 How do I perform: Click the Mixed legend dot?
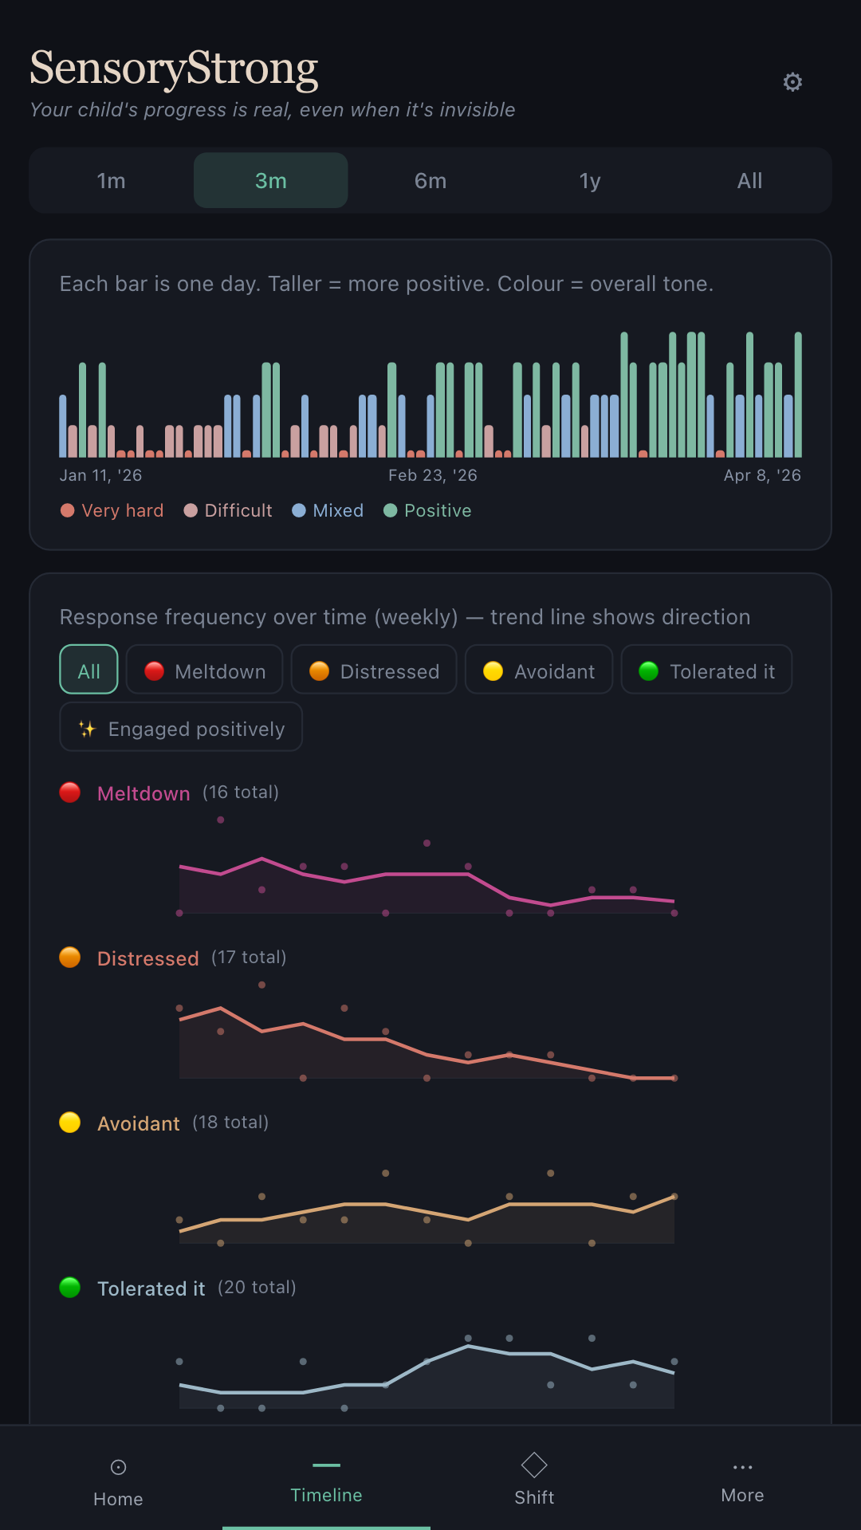[x=299, y=510]
